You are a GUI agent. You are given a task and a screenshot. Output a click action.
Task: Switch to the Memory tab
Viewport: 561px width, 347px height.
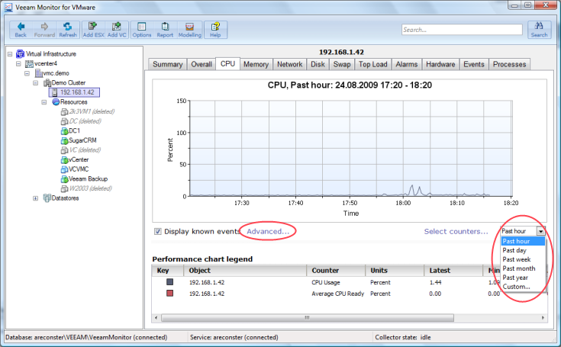256,65
